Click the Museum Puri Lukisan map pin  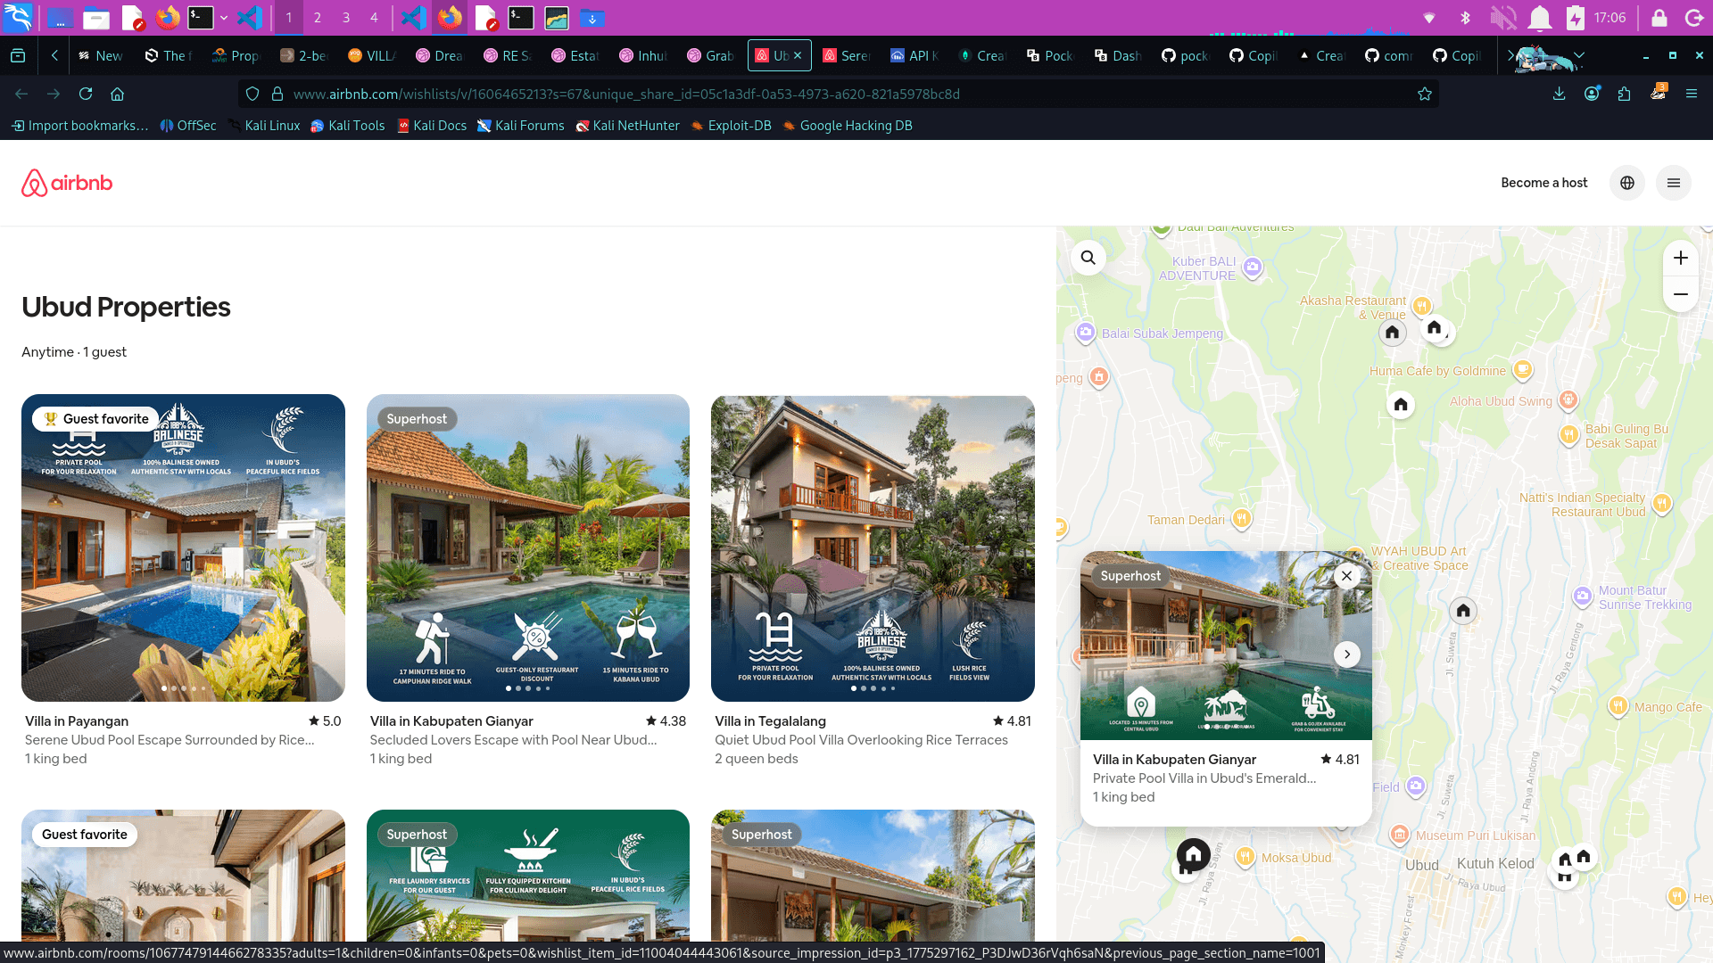(1400, 835)
